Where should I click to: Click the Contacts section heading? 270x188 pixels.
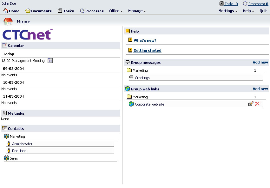pos(16,129)
